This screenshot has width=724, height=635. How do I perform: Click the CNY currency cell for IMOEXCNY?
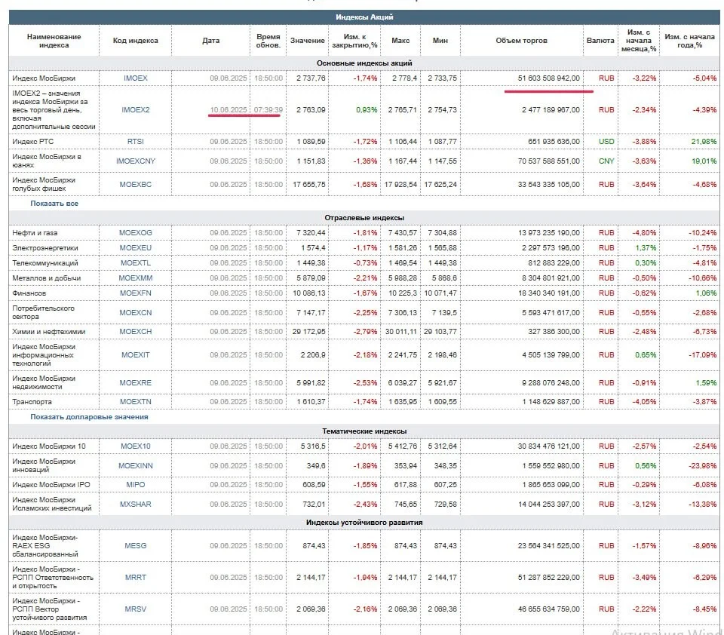606,161
